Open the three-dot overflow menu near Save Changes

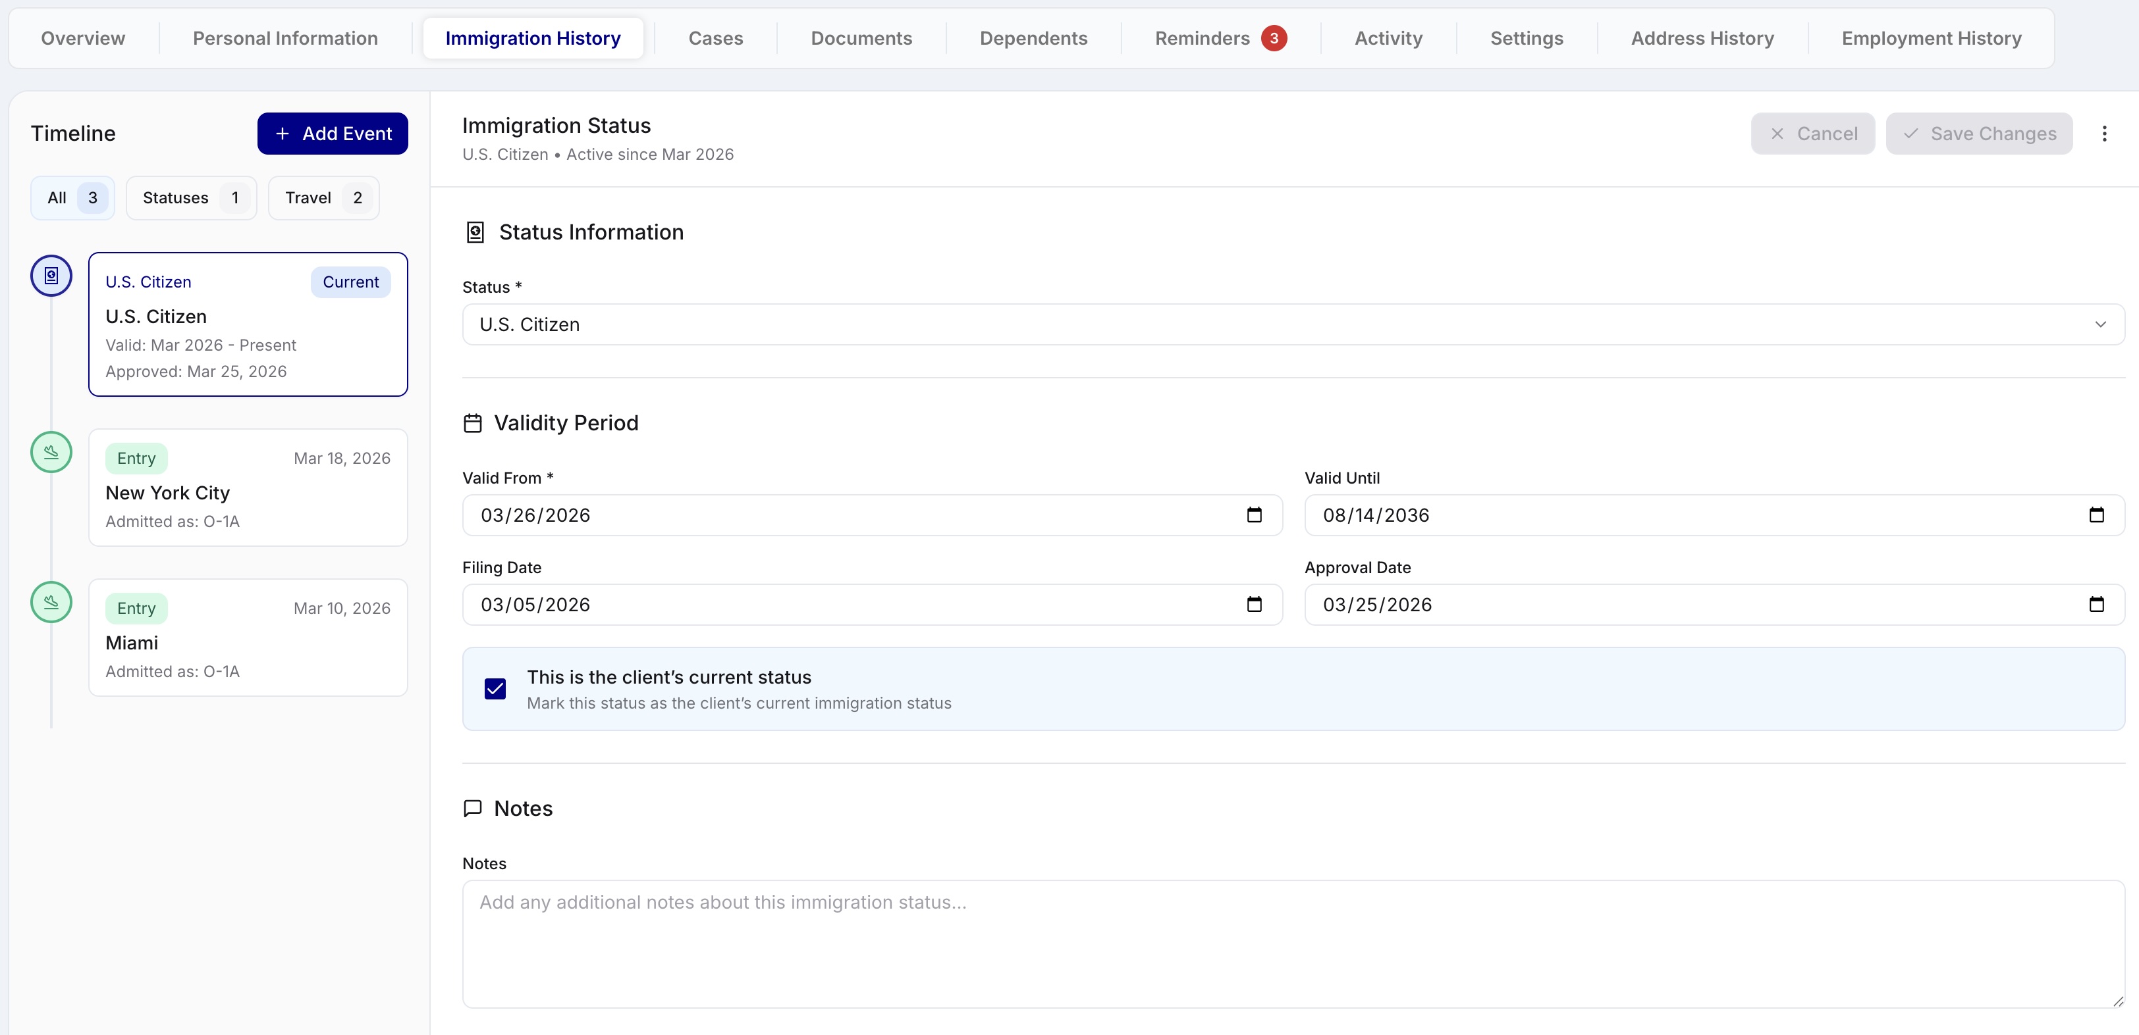pyautogui.click(x=2105, y=133)
